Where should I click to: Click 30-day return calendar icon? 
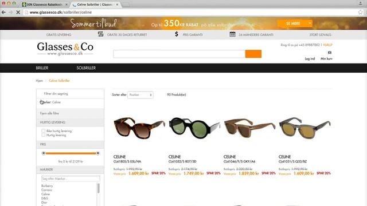pos(100,34)
